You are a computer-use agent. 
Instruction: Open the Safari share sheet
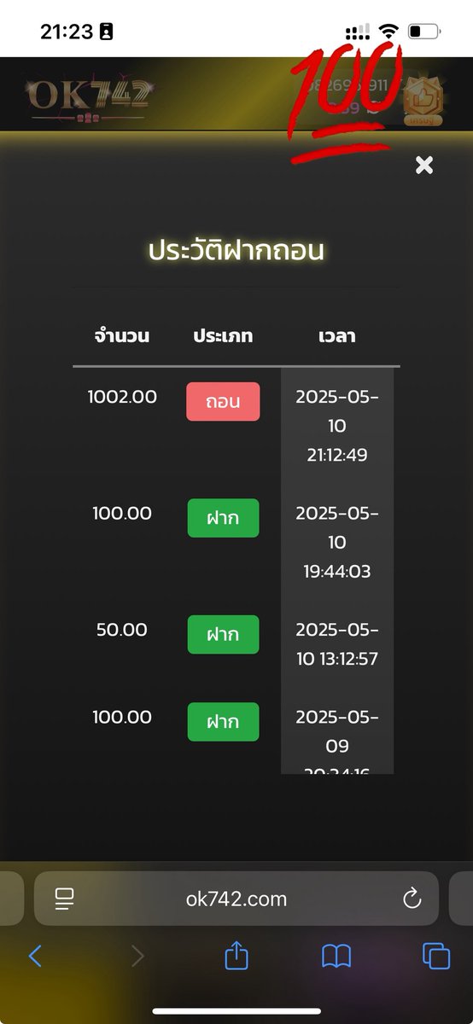[236, 955]
